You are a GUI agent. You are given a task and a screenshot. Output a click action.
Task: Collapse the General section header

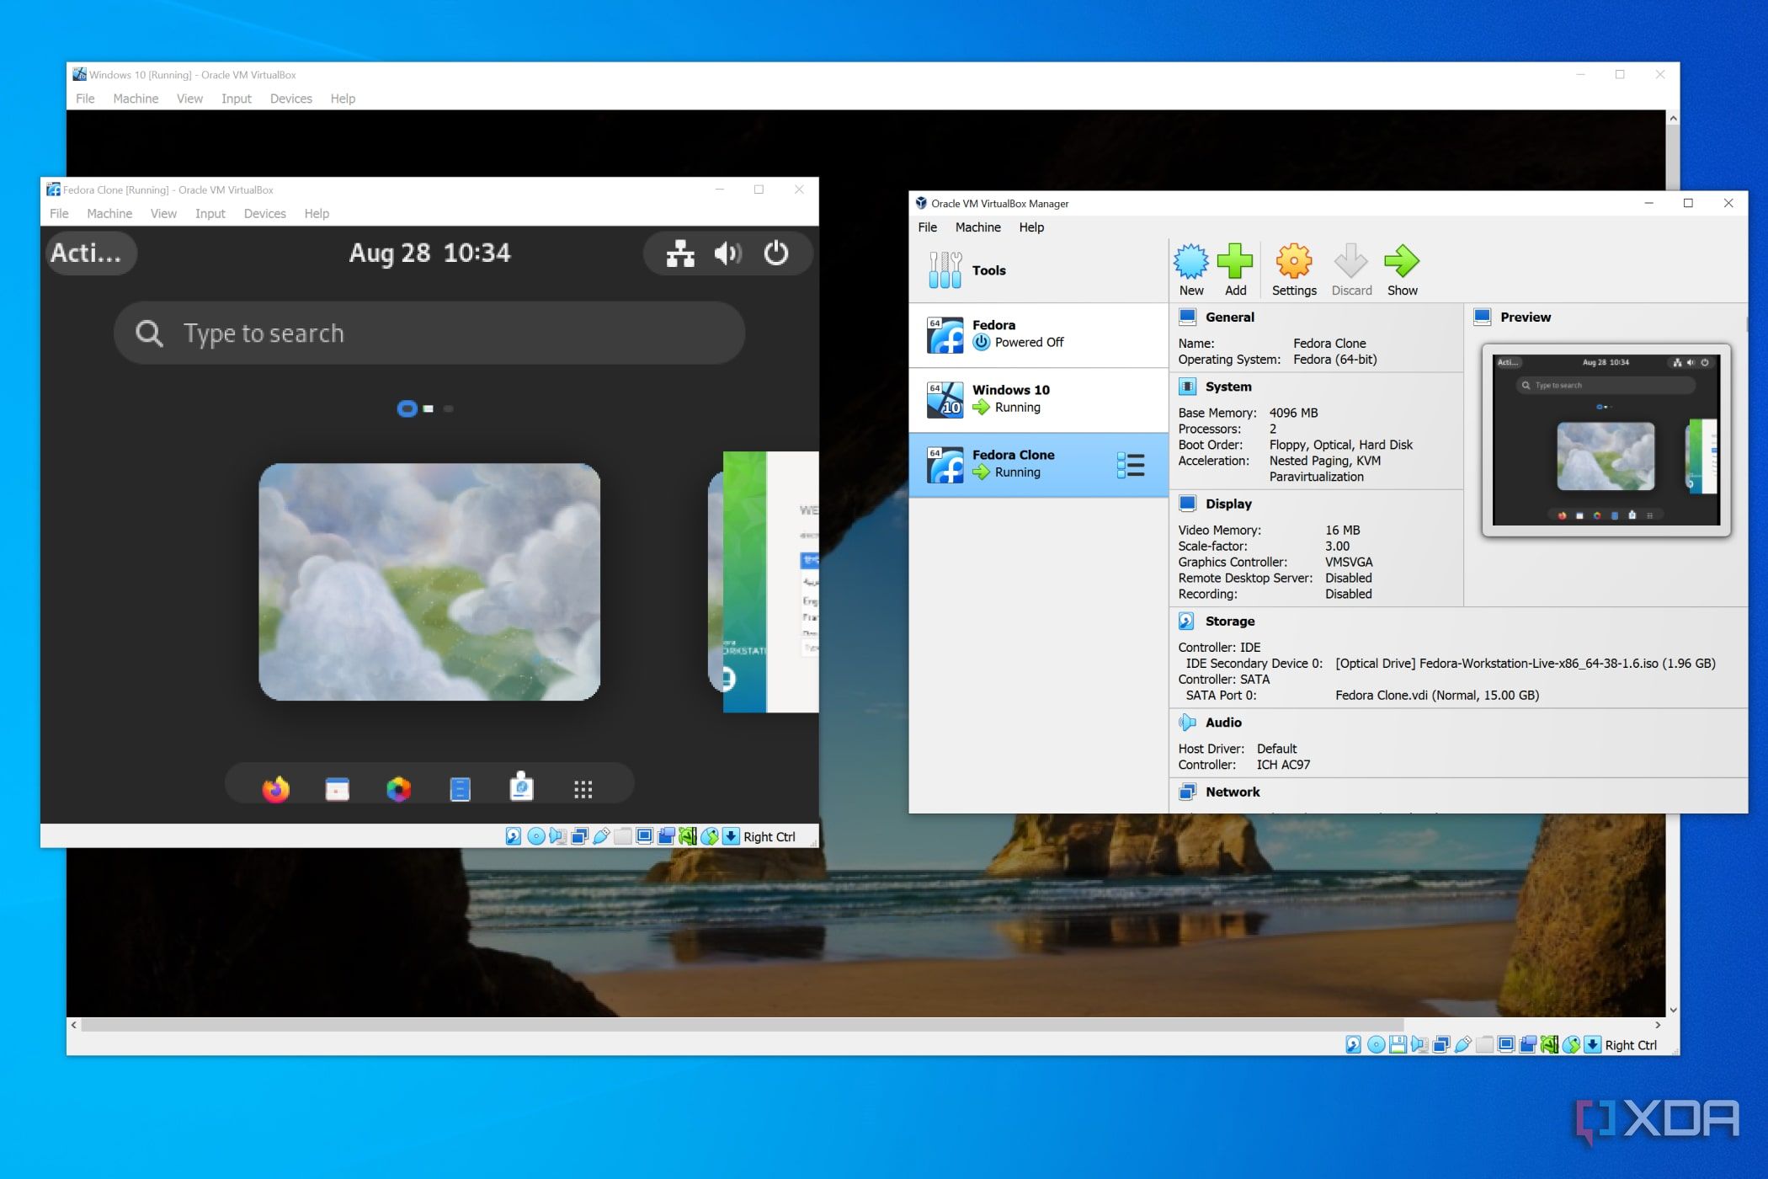pyautogui.click(x=1229, y=317)
